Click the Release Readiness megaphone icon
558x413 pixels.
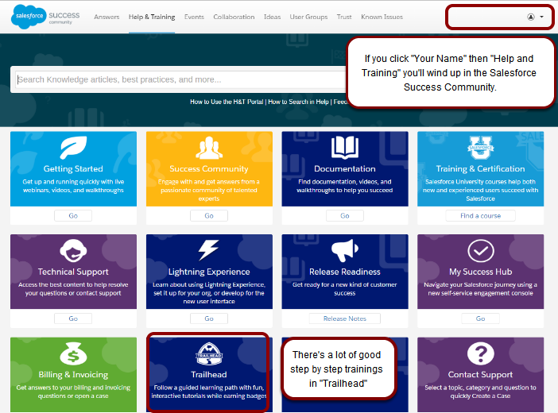click(x=344, y=250)
